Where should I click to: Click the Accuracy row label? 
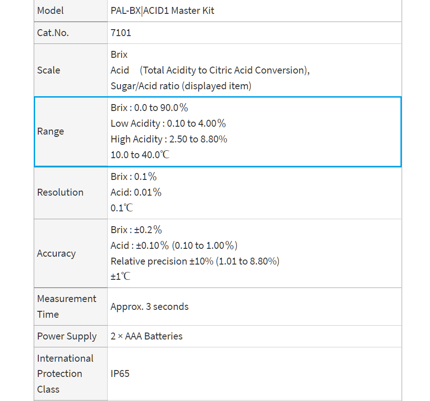pos(56,253)
